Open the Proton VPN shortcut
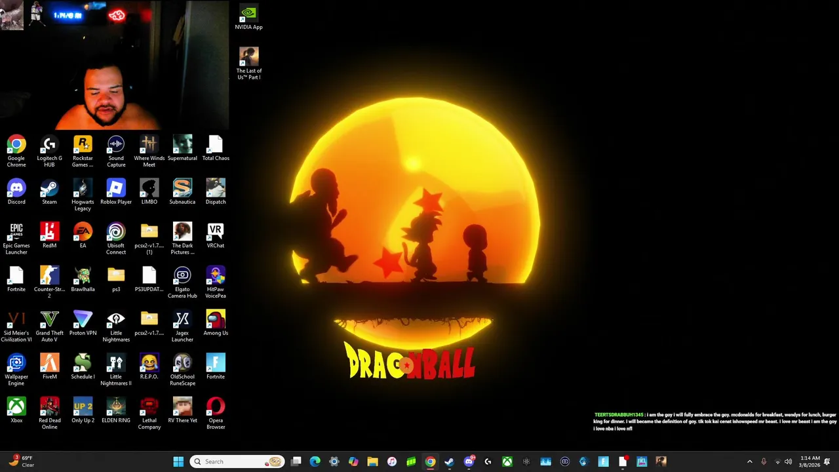Screen dimensions: 839x472 click(83, 323)
